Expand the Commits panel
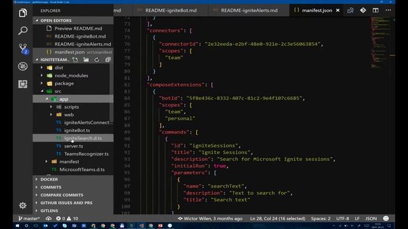This screenshot has height=229, width=408. (73, 187)
